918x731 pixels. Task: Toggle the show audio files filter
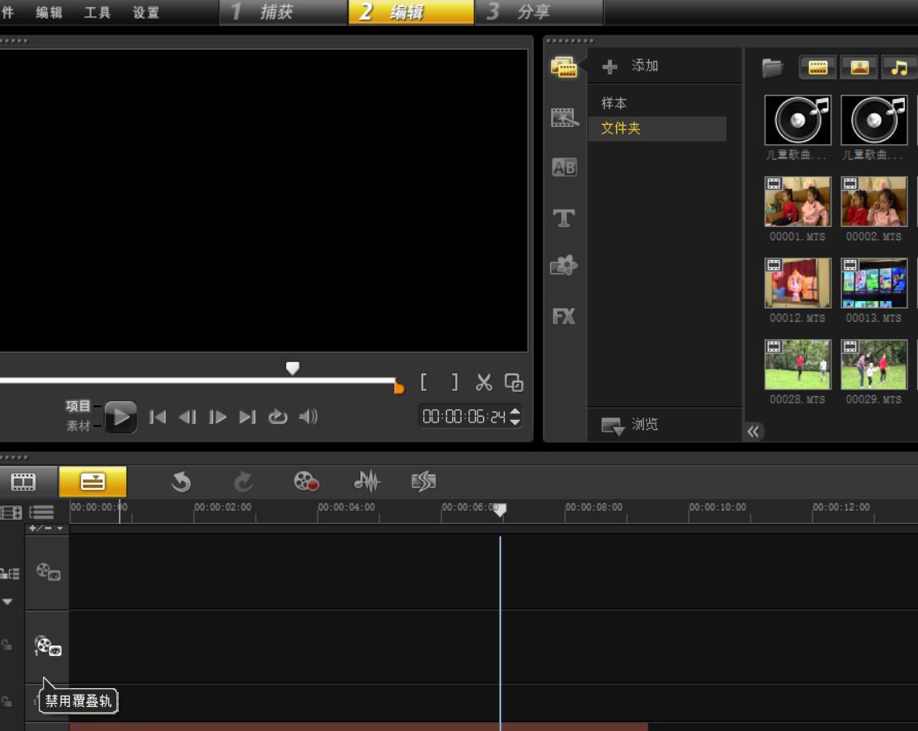coord(899,68)
